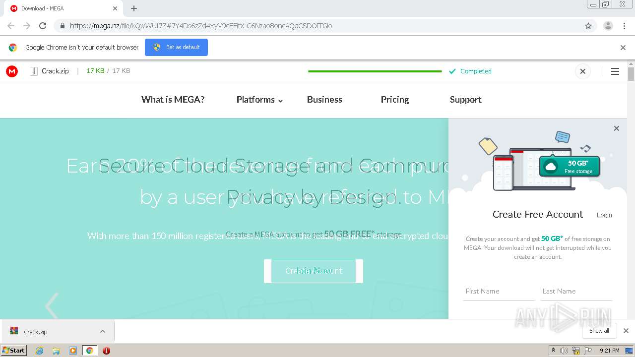Open the Chrome profile avatar
This screenshot has height=357, width=635.
coord(608,26)
